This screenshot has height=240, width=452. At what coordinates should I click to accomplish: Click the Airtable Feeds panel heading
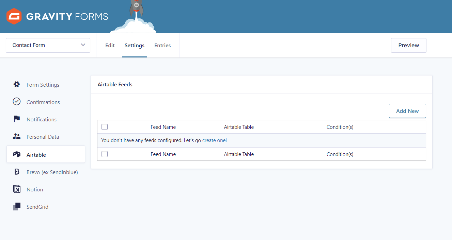point(115,84)
